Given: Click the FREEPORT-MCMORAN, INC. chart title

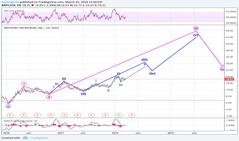Looking at the screenshot, I should pos(31,28).
